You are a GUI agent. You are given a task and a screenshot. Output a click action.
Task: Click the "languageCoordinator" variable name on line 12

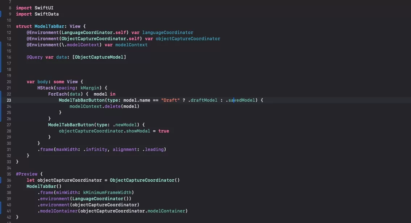pyautogui.click(x=168, y=33)
